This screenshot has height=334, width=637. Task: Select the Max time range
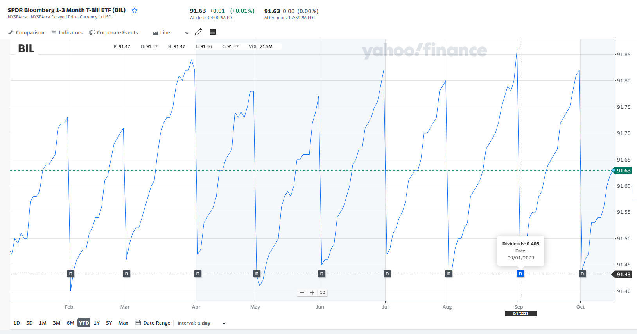[124, 323]
